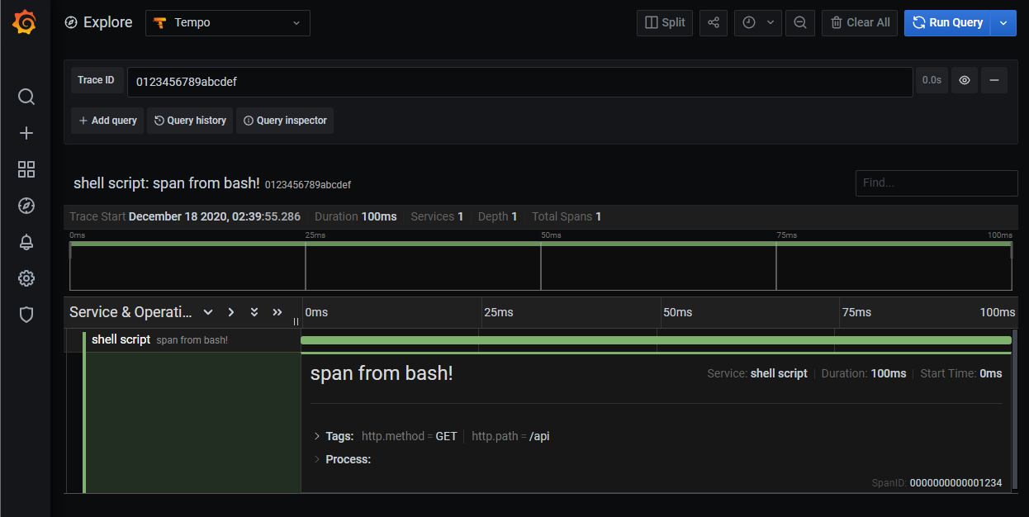Click the green span bar in timeline
Screen dimensions: 1029x517
[x=656, y=339]
